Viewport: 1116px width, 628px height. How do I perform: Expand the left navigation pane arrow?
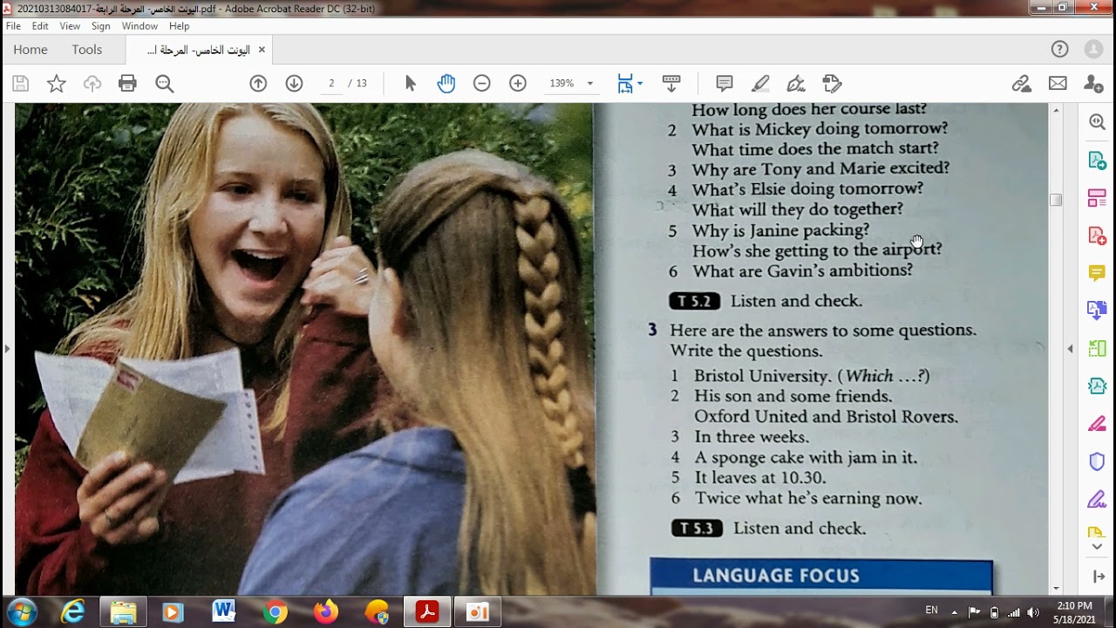pyautogui.click(x=7, y=349)
